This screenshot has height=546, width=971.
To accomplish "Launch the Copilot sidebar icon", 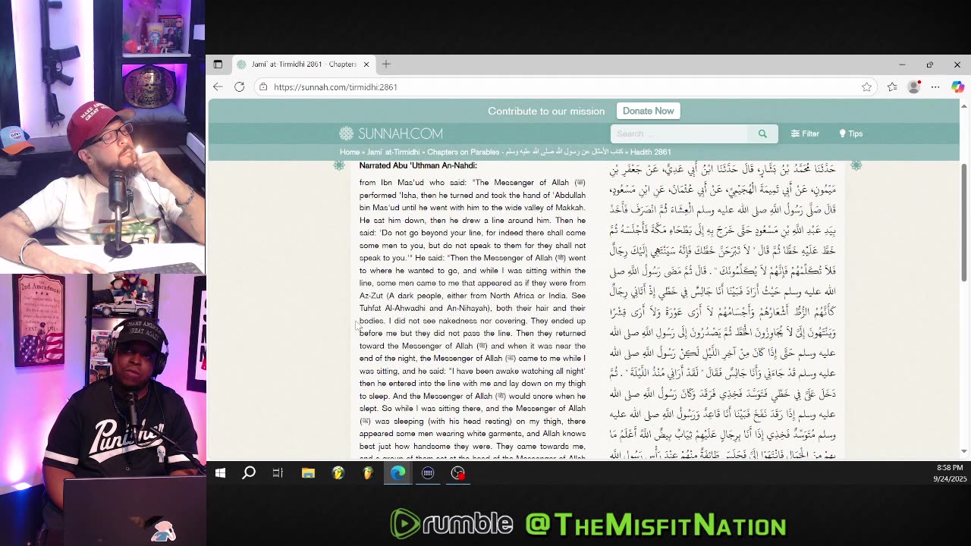I will pos(957,87).
